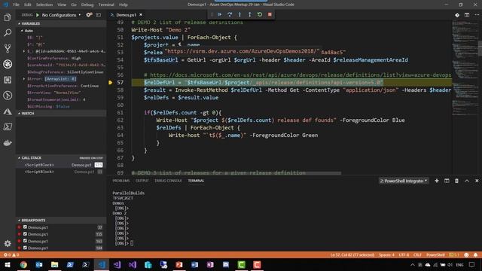Open the Explorer view in activity bar
Image resolution: width=482 pixels, height=271 pixels.
(x=8, y=17)
